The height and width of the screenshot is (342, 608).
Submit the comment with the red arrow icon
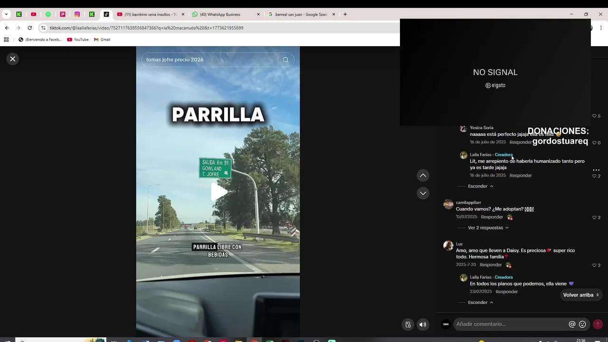(x=598, y=324)
